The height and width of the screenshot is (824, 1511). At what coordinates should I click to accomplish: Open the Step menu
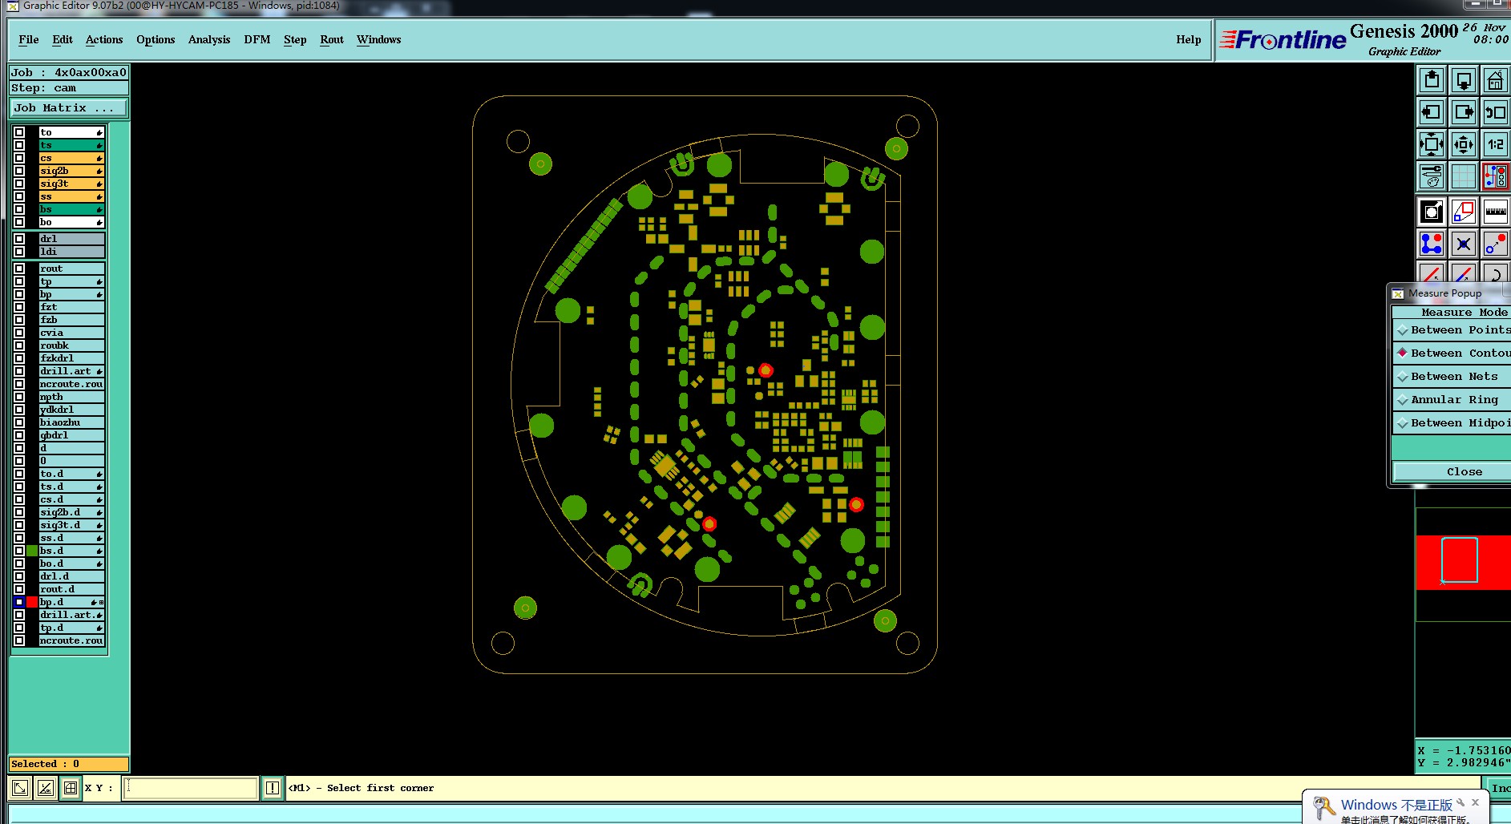click(295, 39)
